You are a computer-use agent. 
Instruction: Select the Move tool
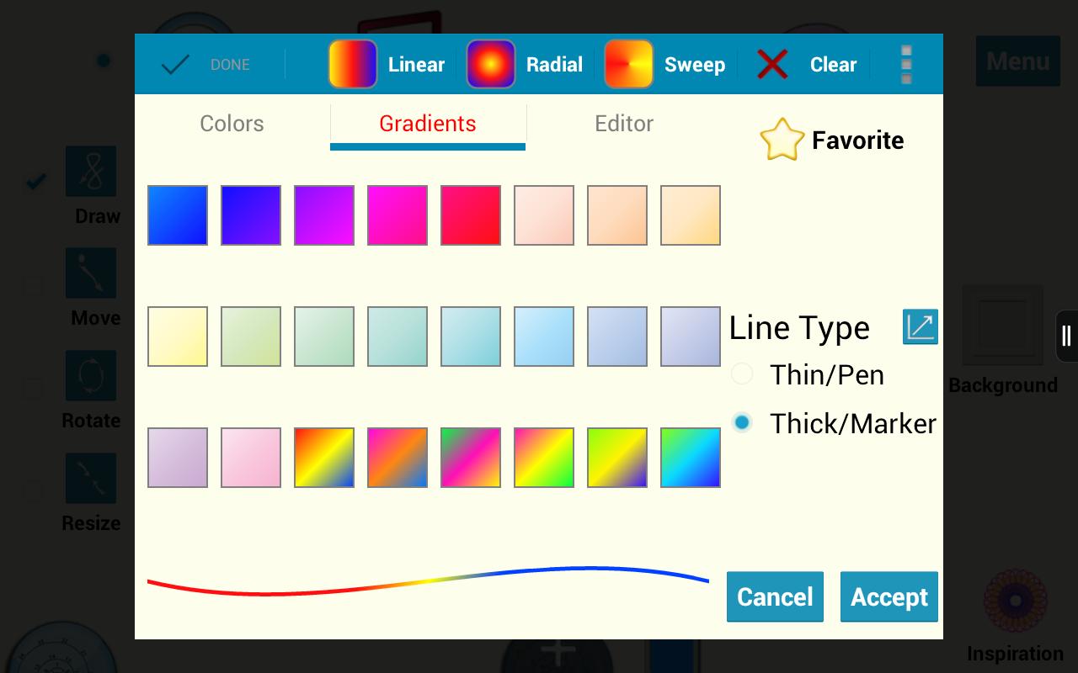pos(90,273)
